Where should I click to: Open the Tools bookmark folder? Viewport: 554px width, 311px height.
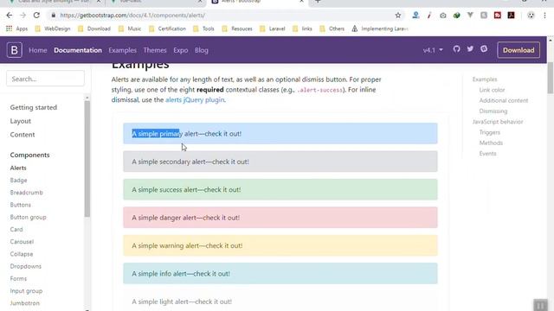pyautogui.click(x=203, y=29)
